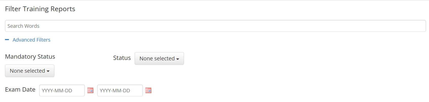Focus the first Exam Date YYYY-MM-DD field
Image resolution: width=429 pixels, height=102 pixels.
click(62, 90)
